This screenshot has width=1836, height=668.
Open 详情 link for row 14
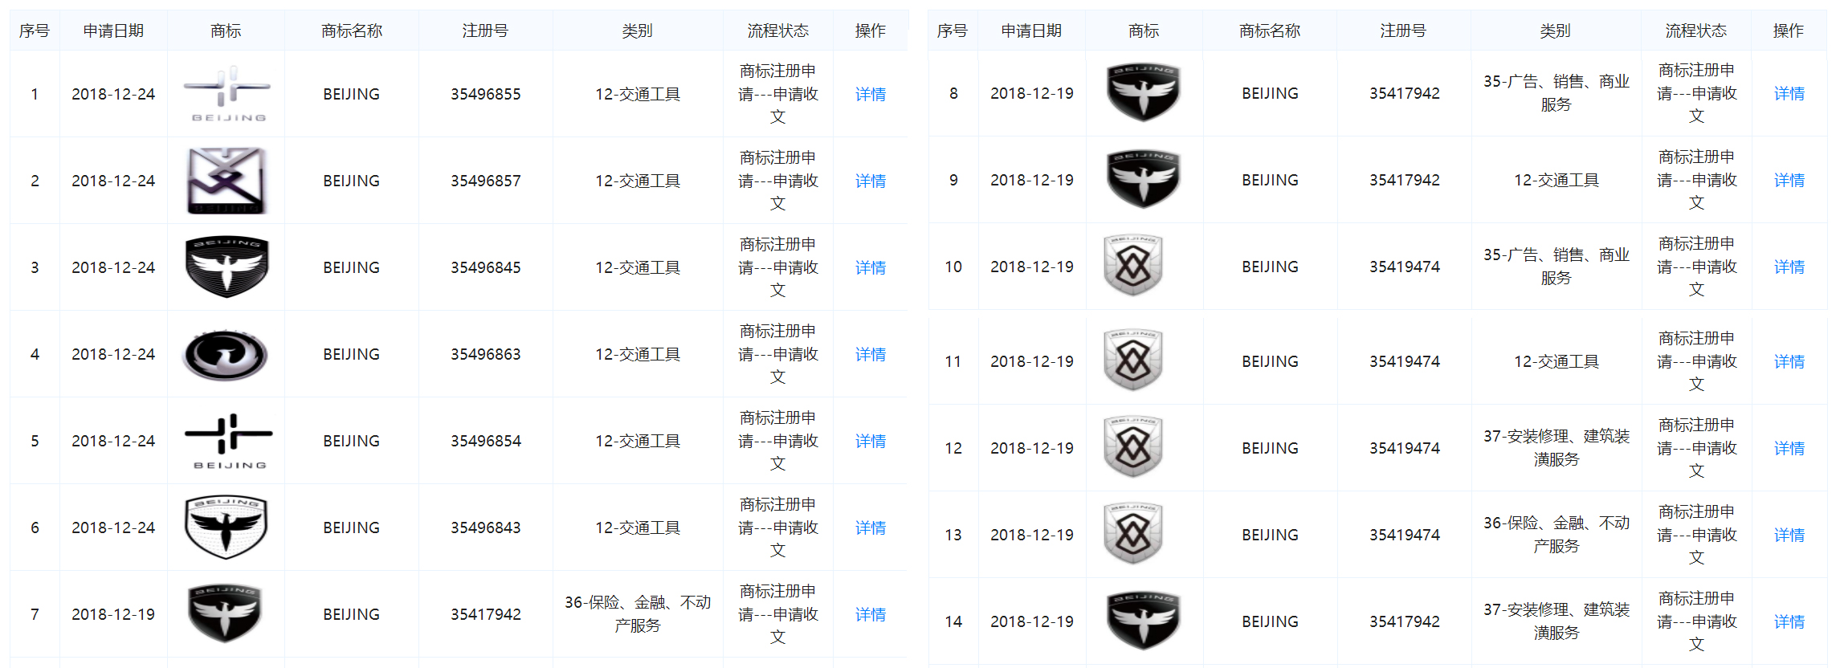pyautogui.click(x=1789, y=621)
